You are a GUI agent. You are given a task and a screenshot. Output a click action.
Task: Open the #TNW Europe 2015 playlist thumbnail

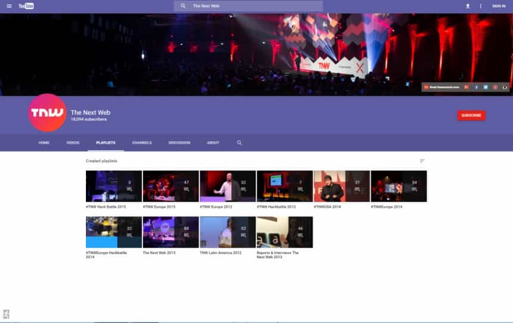pyautogui.click(x=171, y=186)
